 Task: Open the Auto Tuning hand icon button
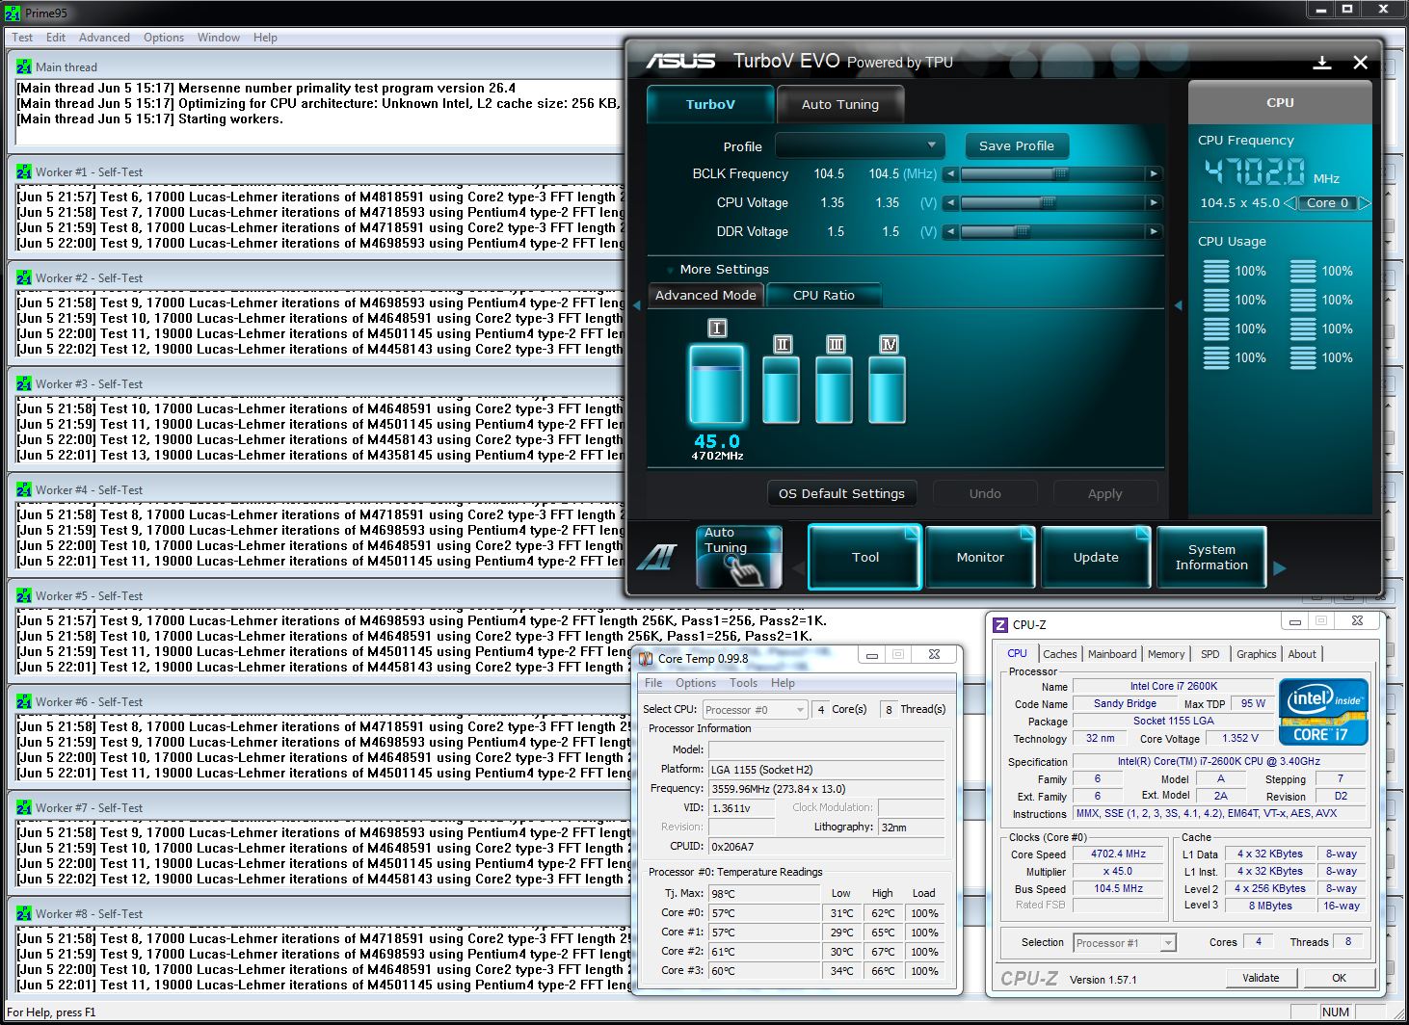coord(739,557)
